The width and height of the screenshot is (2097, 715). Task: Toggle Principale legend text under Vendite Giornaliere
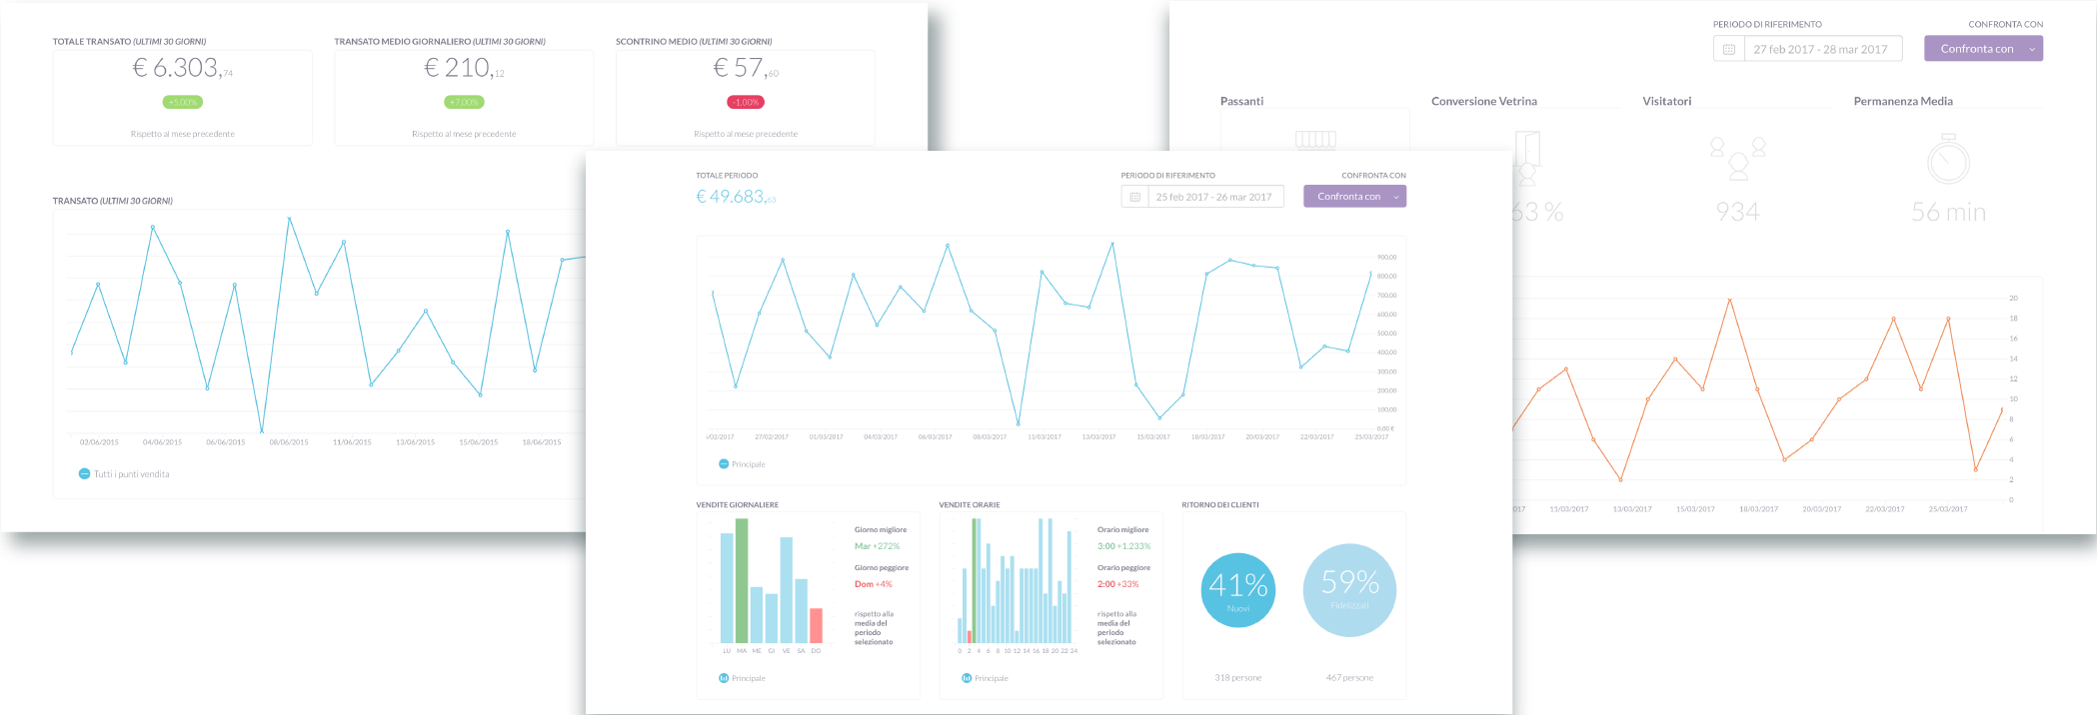click(749, 678)
